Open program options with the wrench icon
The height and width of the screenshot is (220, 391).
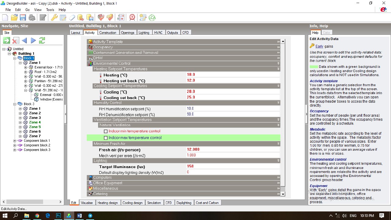[54, 17]
